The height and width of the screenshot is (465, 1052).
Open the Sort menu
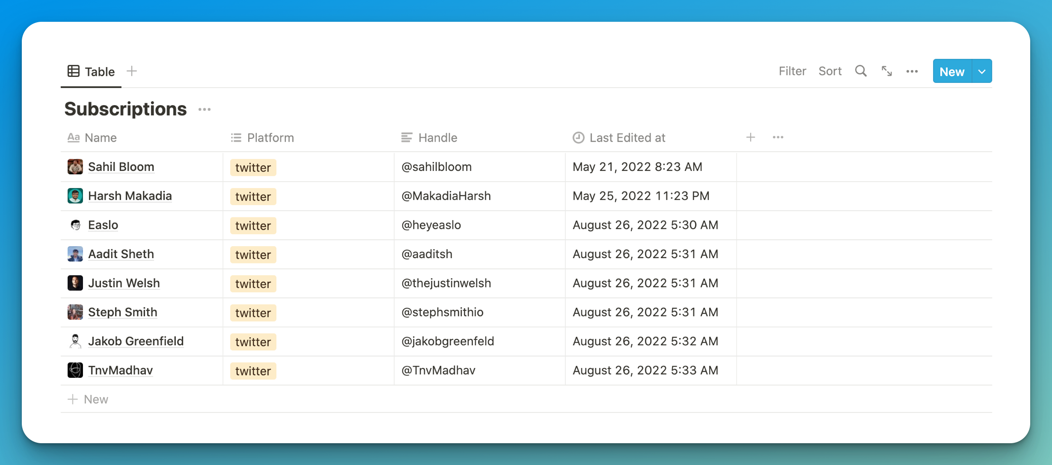(830, 71)
